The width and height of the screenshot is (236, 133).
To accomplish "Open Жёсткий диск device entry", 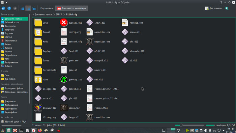I will (14, 122).
